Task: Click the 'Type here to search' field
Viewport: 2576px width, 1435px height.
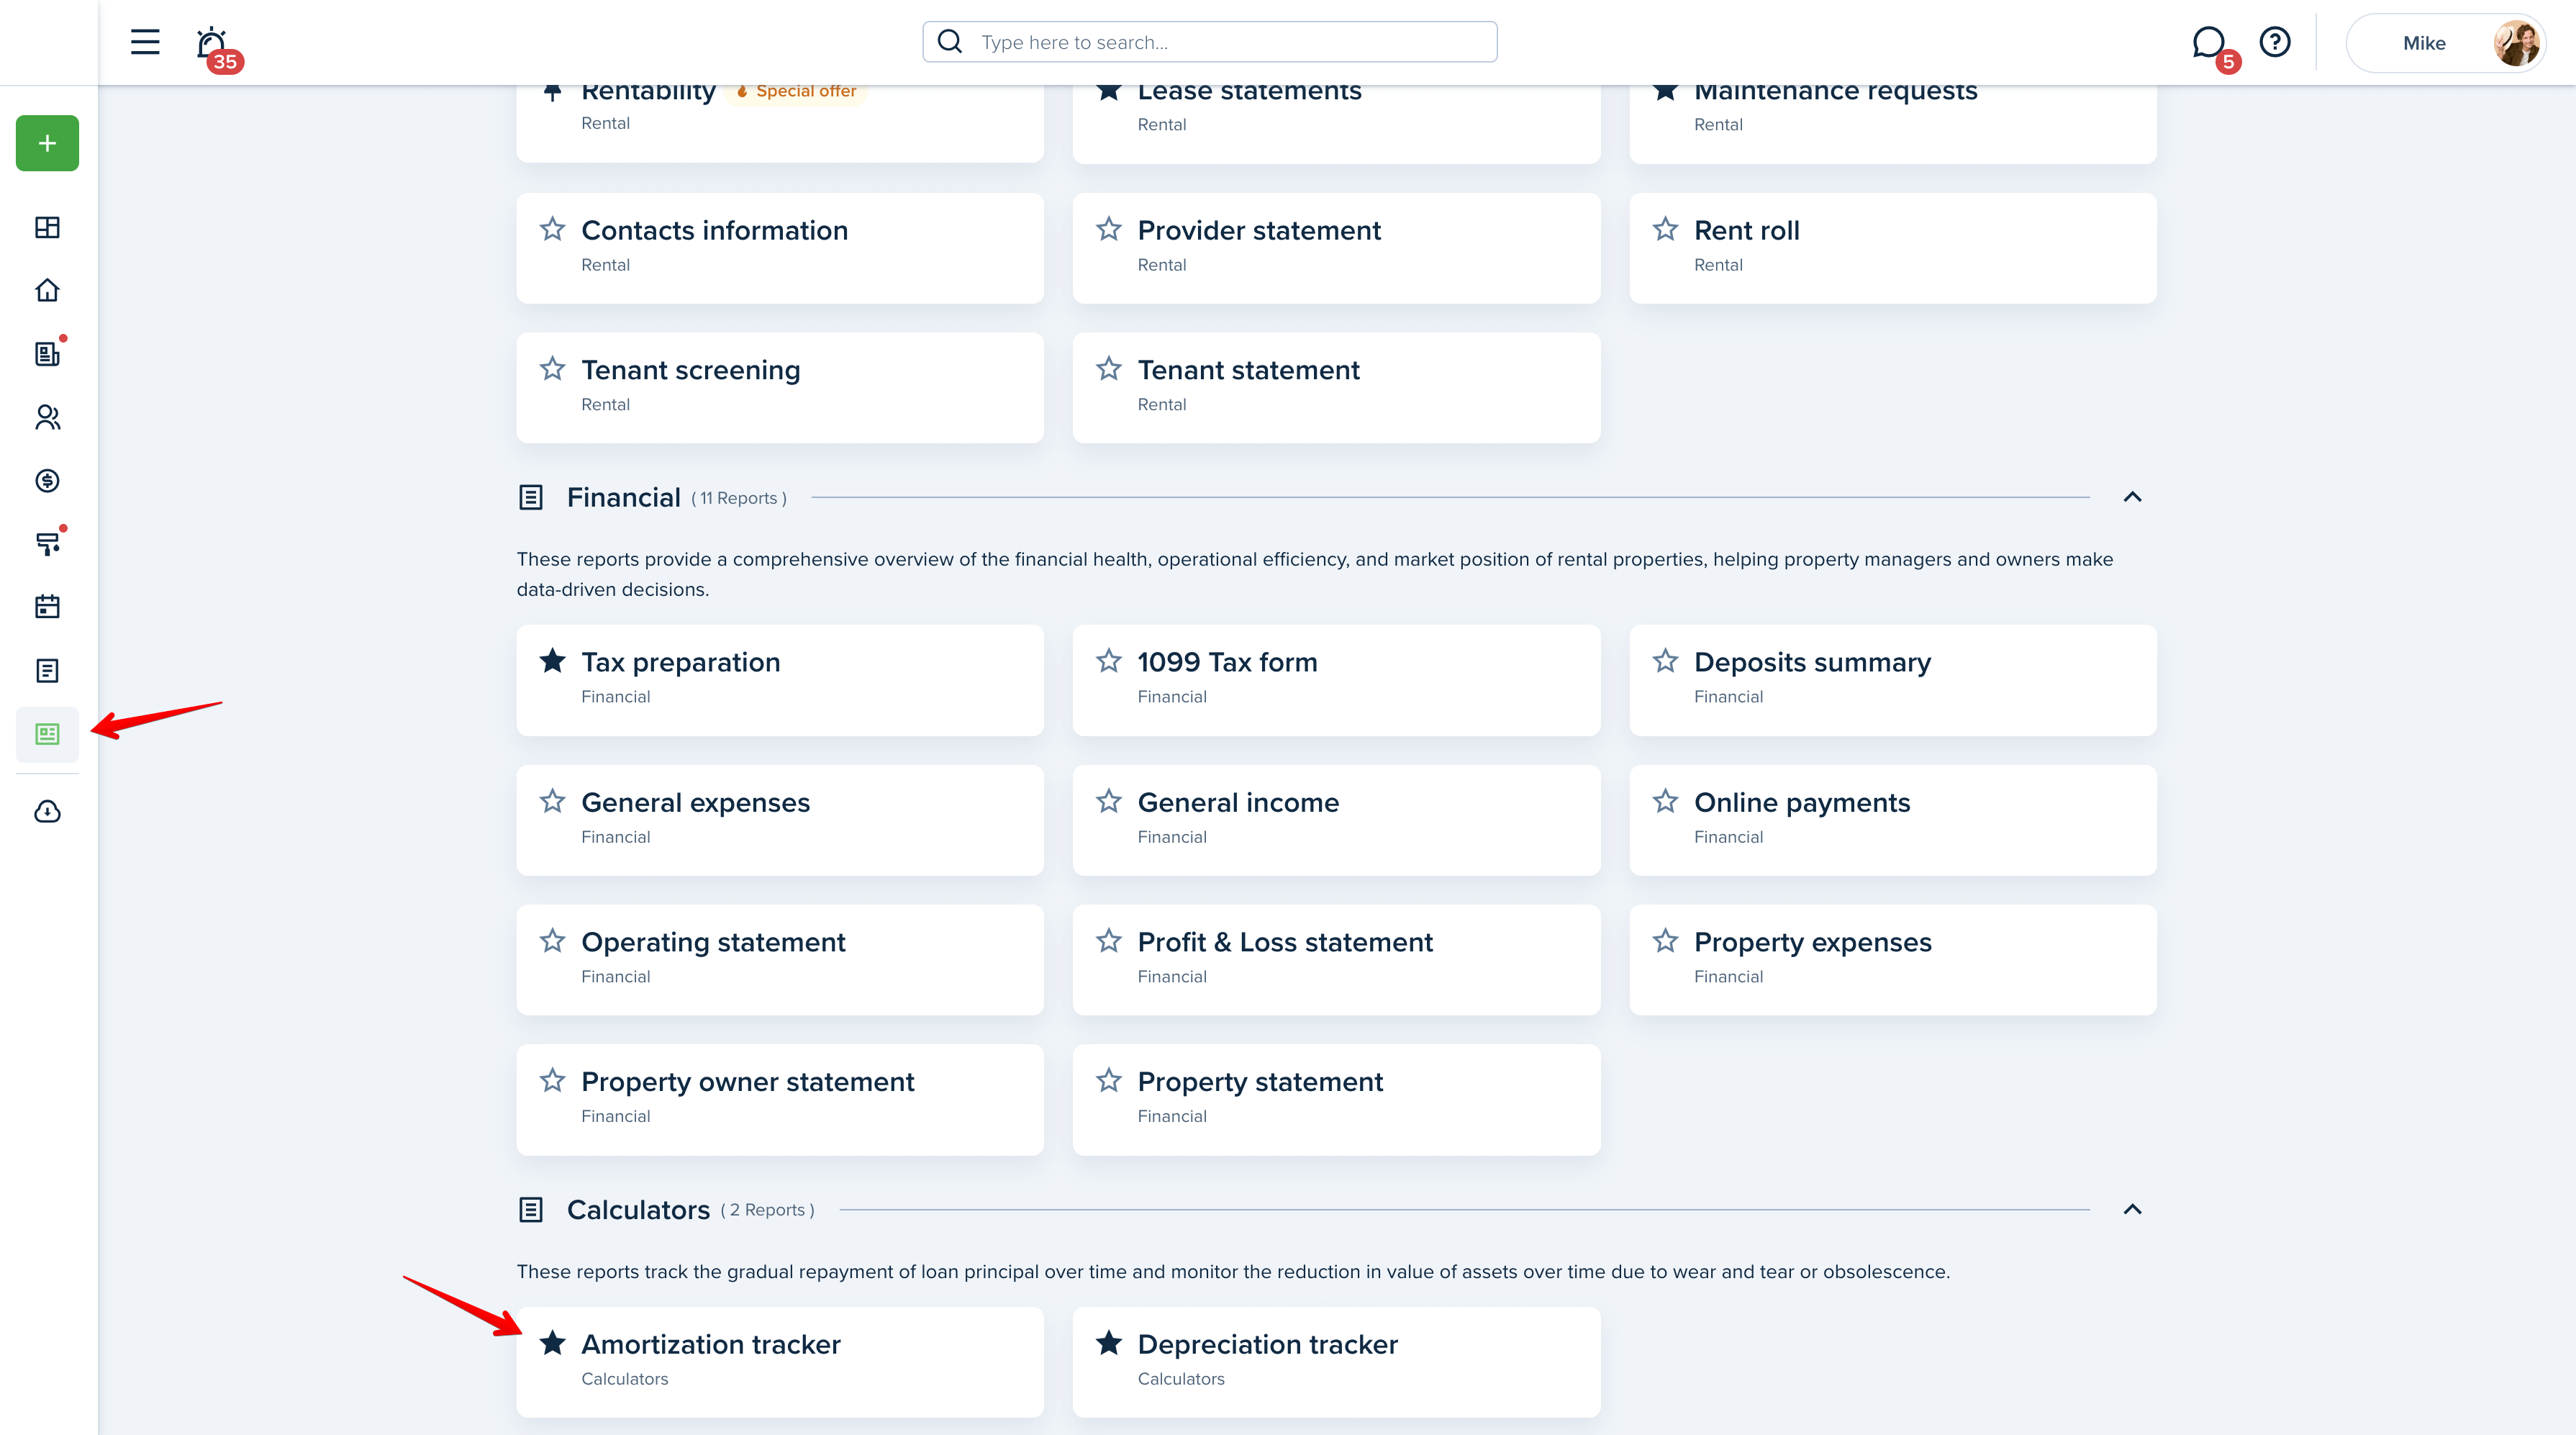Action: coord(1210,42)
